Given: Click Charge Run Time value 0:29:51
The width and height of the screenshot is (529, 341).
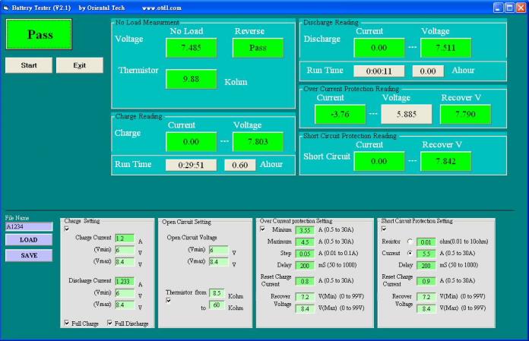Looking at the screenshot, I should point(191,165).
